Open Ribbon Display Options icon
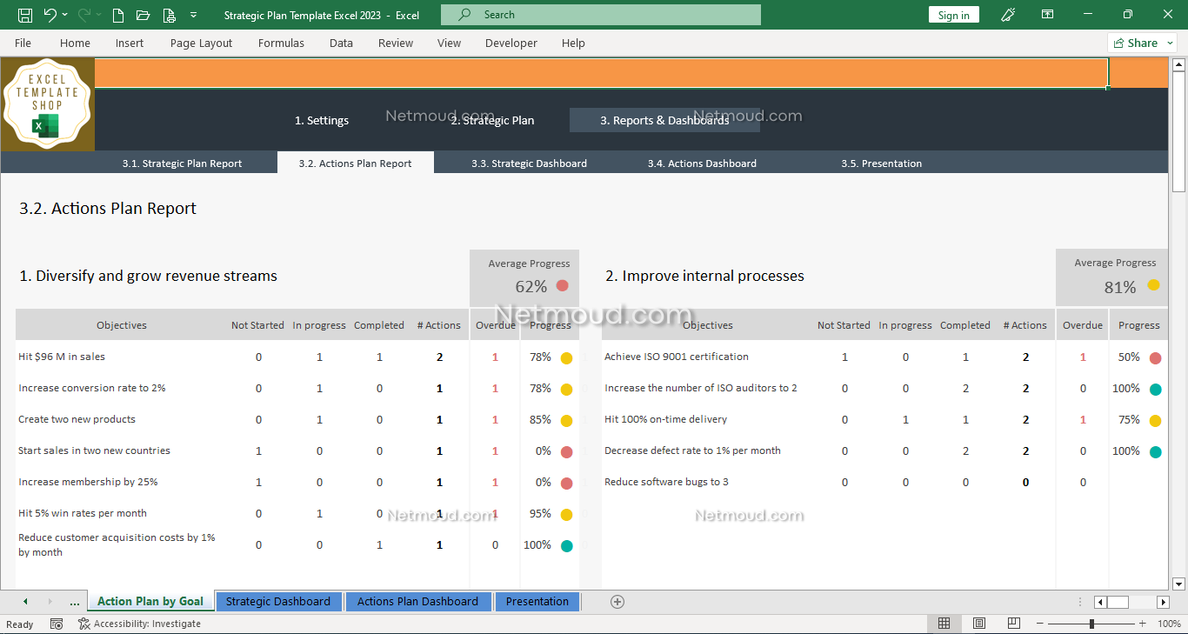Image resolution: width=1188 pixels, height=634 pixels. point(1048,15)
